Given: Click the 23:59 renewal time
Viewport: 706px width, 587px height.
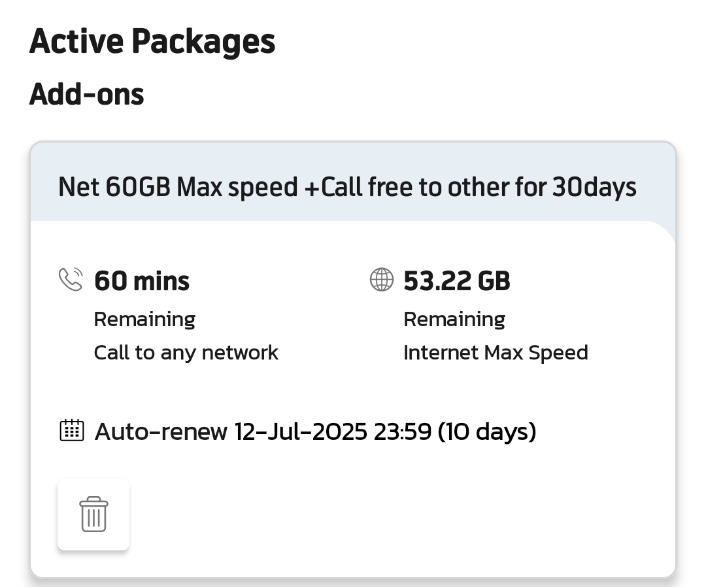Looking at the screenshot, I should tap(403, 431).
